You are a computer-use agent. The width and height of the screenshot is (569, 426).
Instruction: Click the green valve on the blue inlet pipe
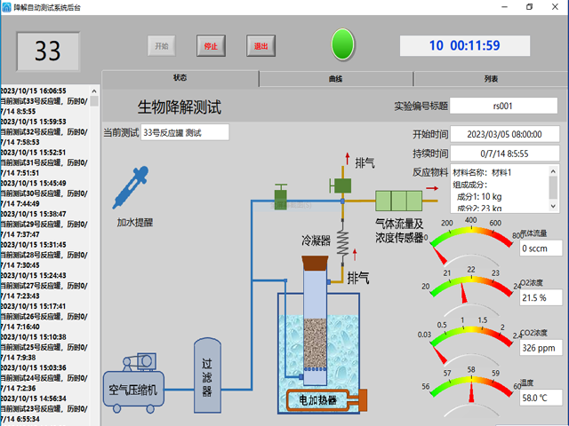coord(281,192)
